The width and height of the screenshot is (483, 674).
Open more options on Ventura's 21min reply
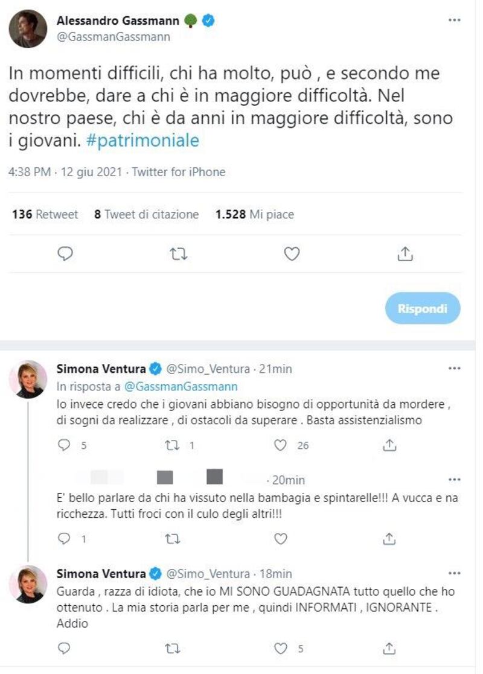pos(454,369)
